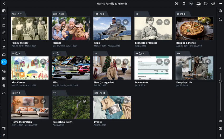The width and height of the screenshot is (224, 139).
Task: Toggle selection circle on Trips folder
Action: pyautogui.click(x=126, y=22)
